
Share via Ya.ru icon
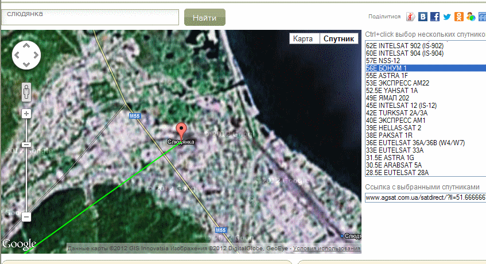coord(411,17)
